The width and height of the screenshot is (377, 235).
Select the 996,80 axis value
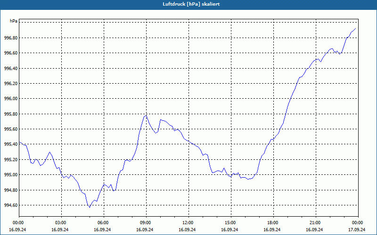coord(11,38)
